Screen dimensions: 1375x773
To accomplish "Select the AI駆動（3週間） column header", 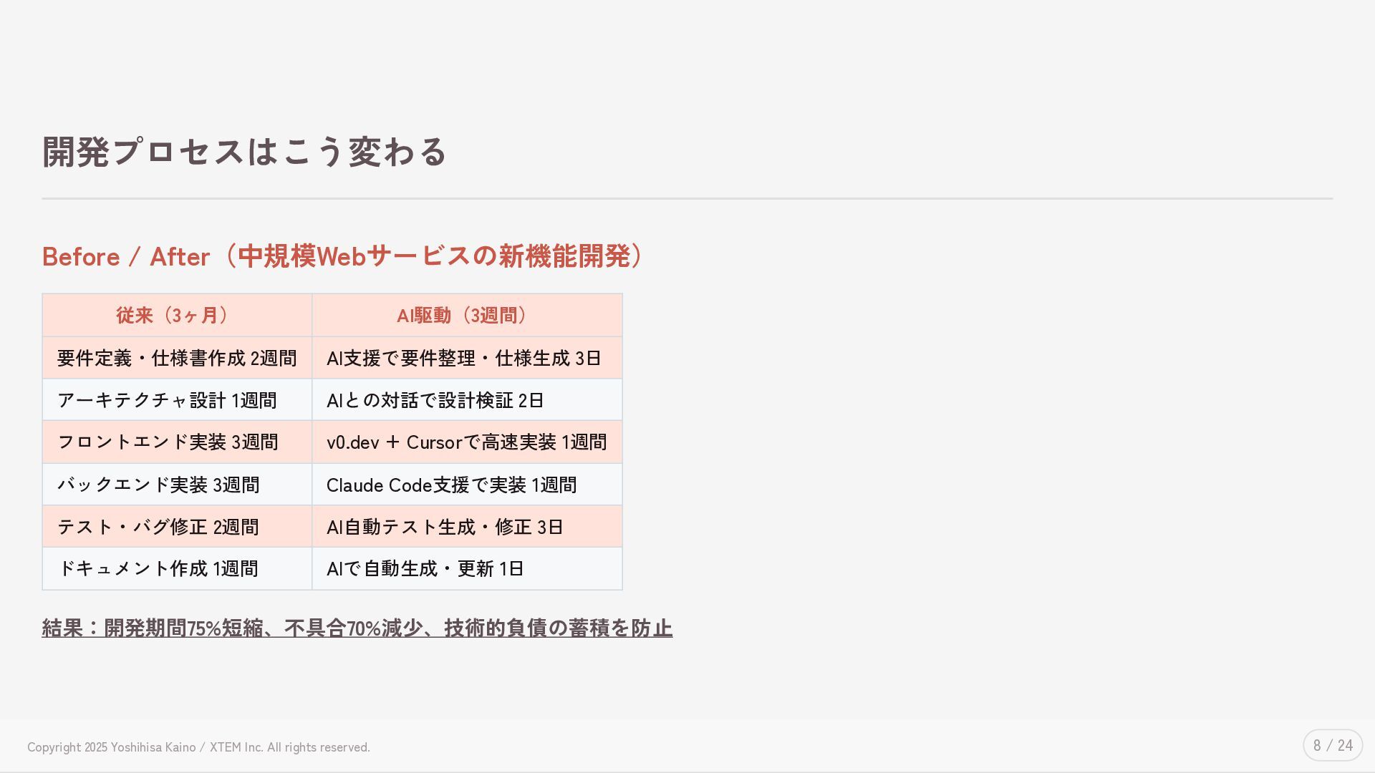I will point(466,316).
